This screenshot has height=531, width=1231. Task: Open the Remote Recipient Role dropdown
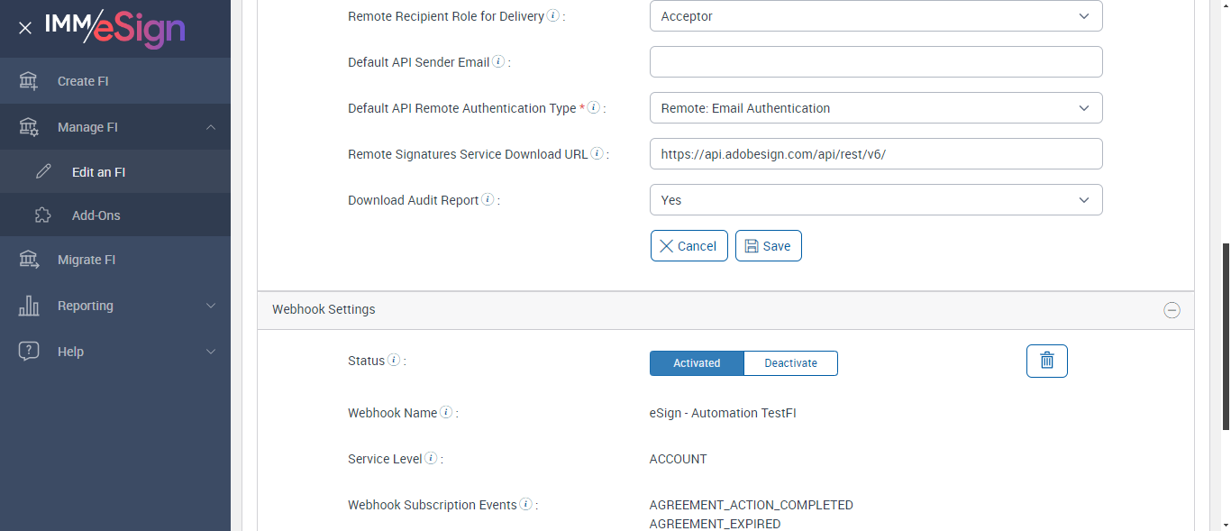[875, 16]
